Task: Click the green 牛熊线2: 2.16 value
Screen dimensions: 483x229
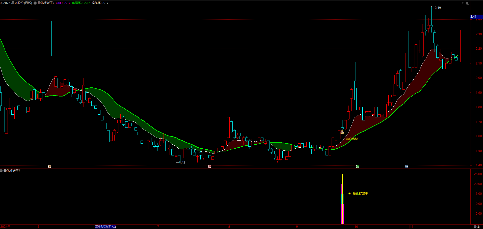Action: pyautogui.click(x=81, y=3)
